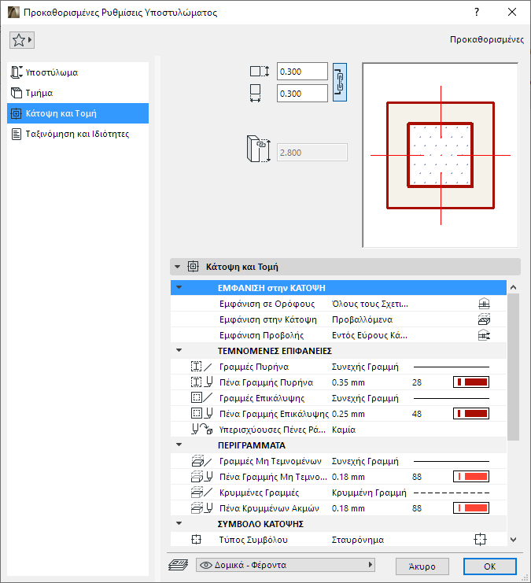This screenshot has width=531, height=583.
Task: Open Πένα Γραμμής Πυρήνα color swatch
Action: tap(471, 382)
